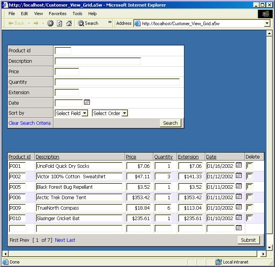Open the Select Field sort dropdown

coord(71,113)
